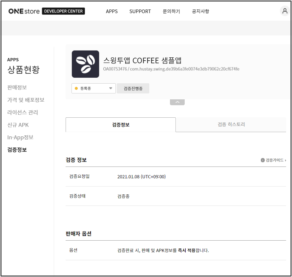292x277 pixels.
Task: Click the ONE store logo
Action: (x=24, y=11)
